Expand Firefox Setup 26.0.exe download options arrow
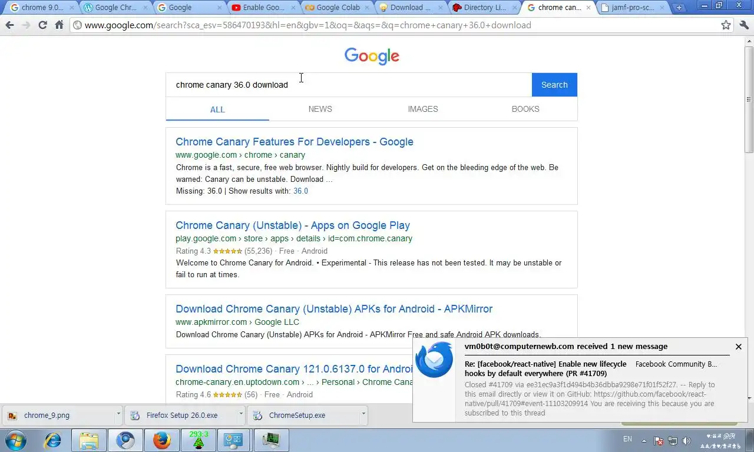The image size is (754, 452). point(241,414)
